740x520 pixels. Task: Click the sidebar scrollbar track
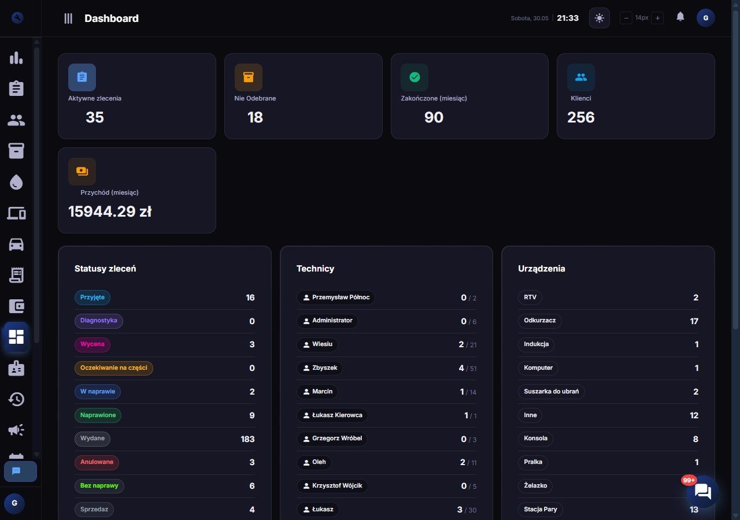point(37,248)
